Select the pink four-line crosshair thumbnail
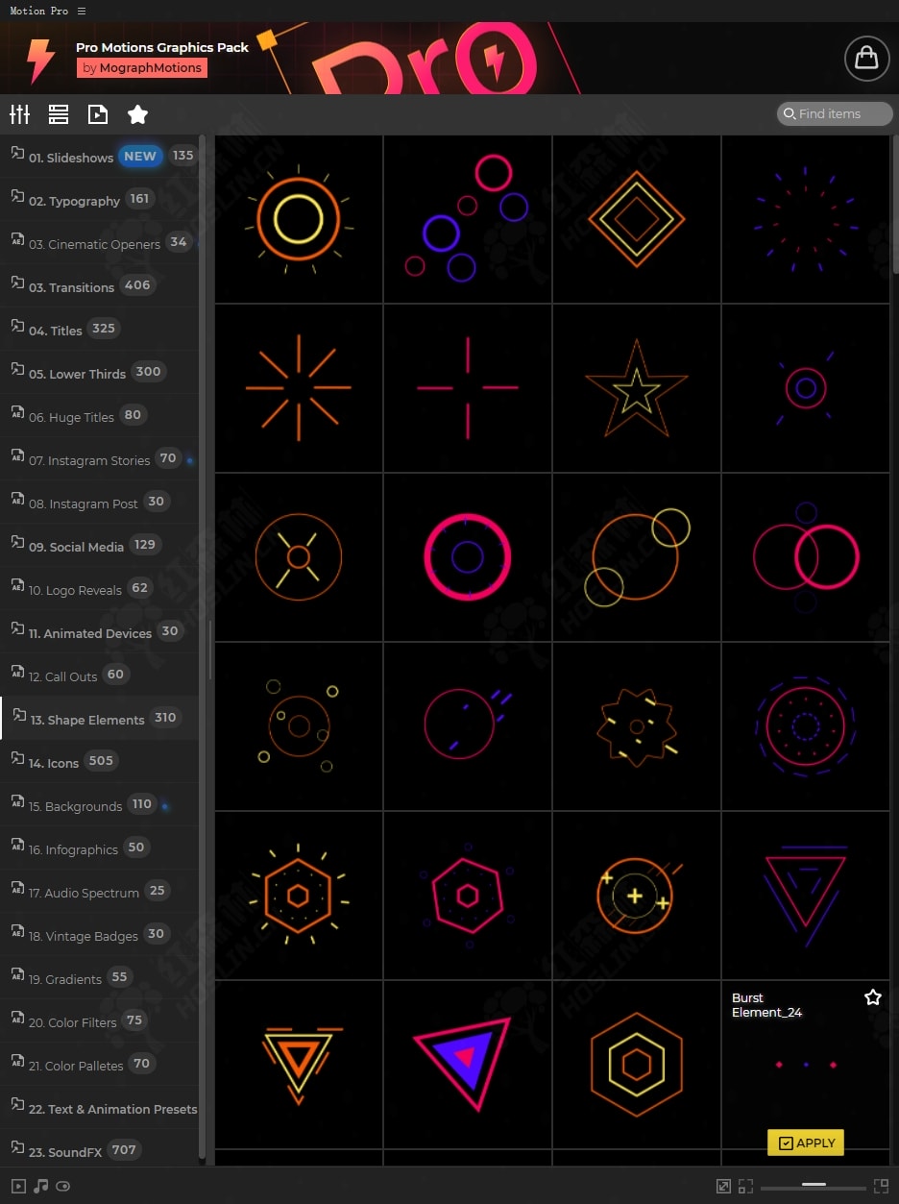 point(468,388)
